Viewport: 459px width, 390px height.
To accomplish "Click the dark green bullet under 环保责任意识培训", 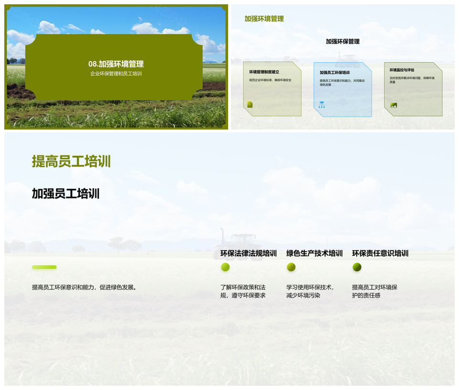I will [357, 267].
